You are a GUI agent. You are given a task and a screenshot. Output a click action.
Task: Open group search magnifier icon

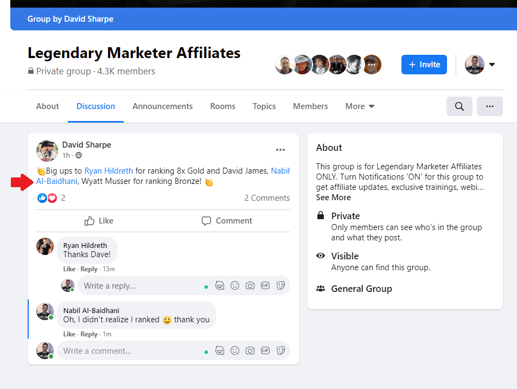click(x=459, y=106)
